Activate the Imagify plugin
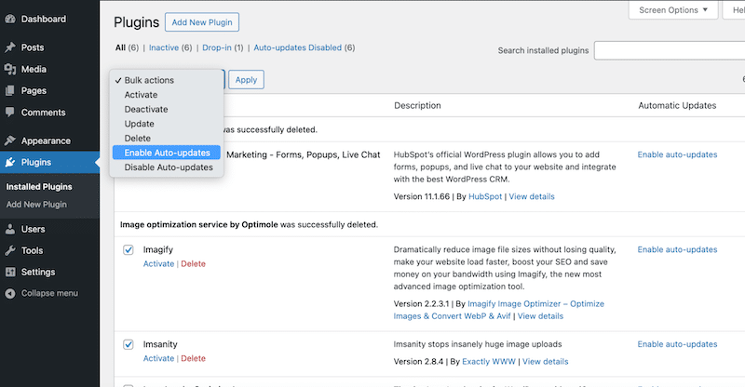The height and width of the screenshot is (387, 745). click(x=158, y=264)
